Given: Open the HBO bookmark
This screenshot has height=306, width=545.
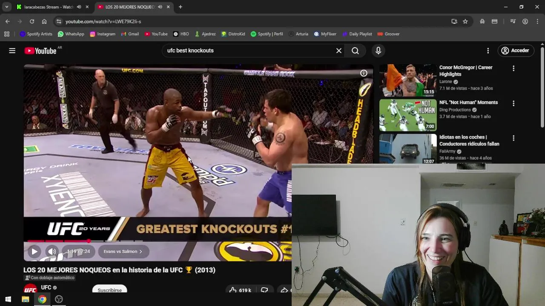Looking at the screenshot, I should [181, 34].
